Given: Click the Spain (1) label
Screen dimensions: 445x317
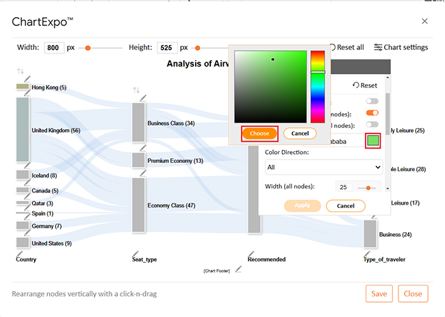Looking at the screenshot, I should 42,214.
